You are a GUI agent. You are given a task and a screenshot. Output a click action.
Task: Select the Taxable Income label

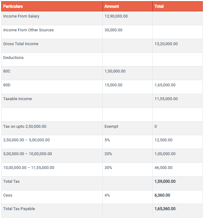(18, 99)
